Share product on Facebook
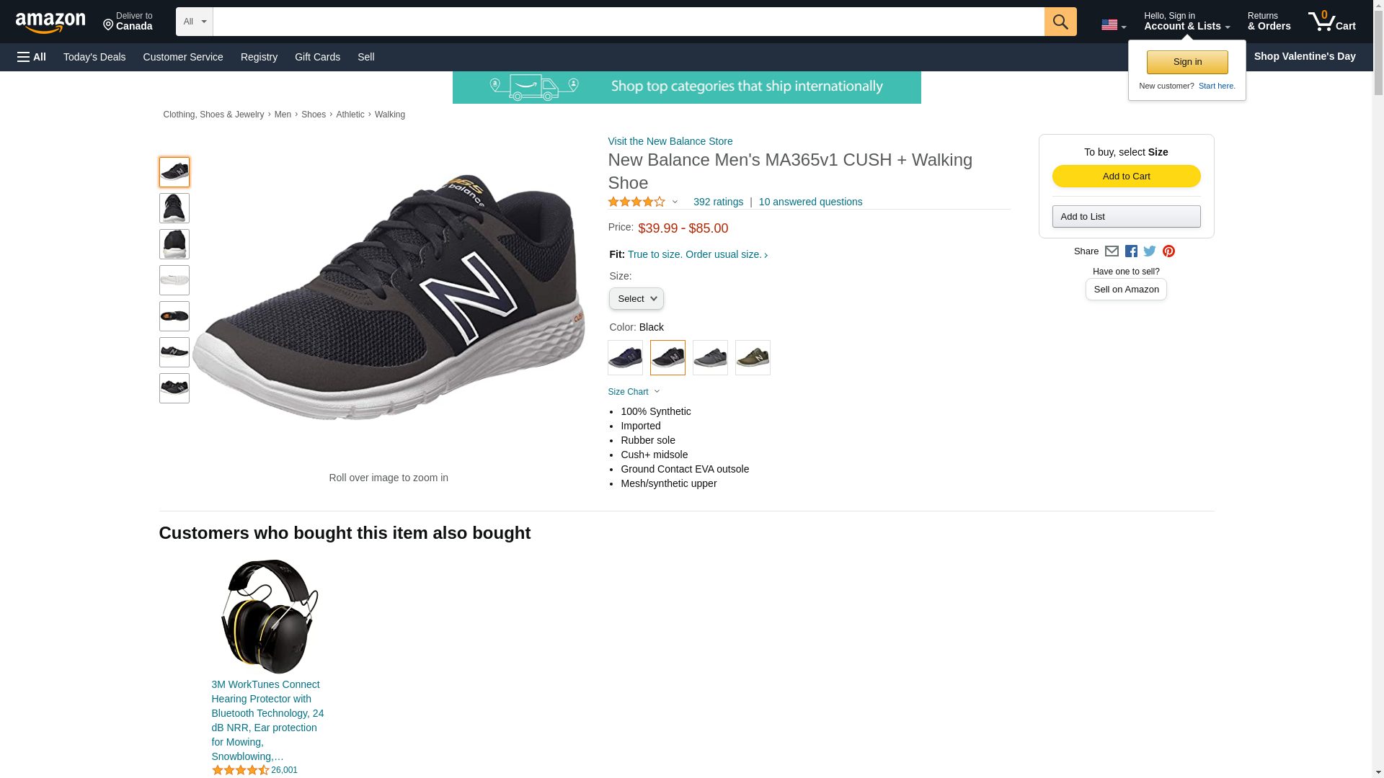Viewport: 1384px width, 778px height. pyautogui.click(x=1131, y=251)
